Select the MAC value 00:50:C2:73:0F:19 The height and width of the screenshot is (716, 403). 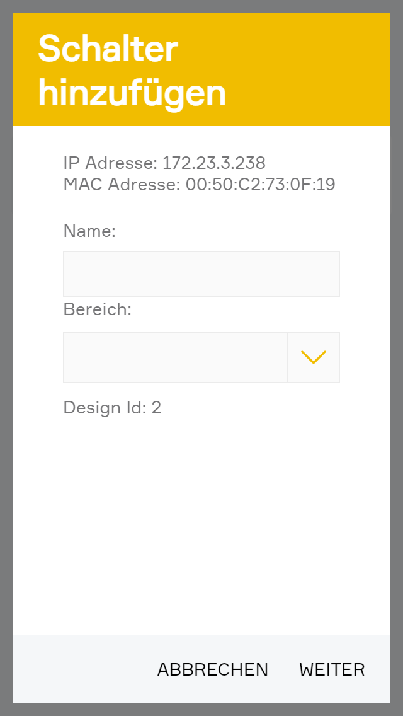click(x=260, y=185)
